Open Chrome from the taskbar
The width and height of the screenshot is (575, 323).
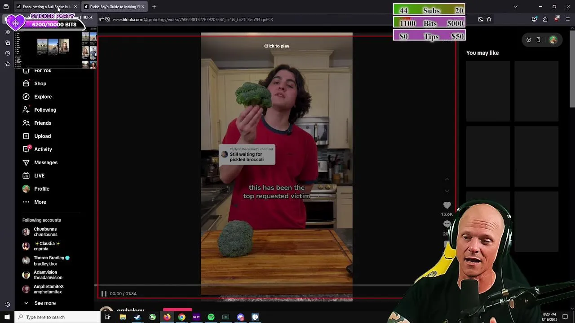[181, 317]
